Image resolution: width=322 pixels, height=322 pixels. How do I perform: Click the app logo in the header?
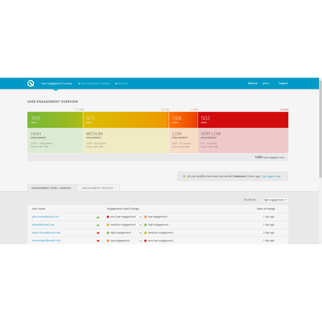(31, 83)
